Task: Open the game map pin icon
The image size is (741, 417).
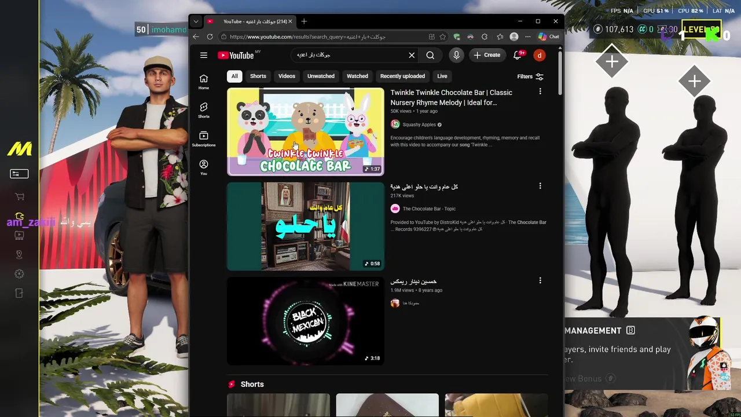Action: [x=19, y=255]
